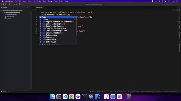Open the Build Output pad

[x=101, y=92]
